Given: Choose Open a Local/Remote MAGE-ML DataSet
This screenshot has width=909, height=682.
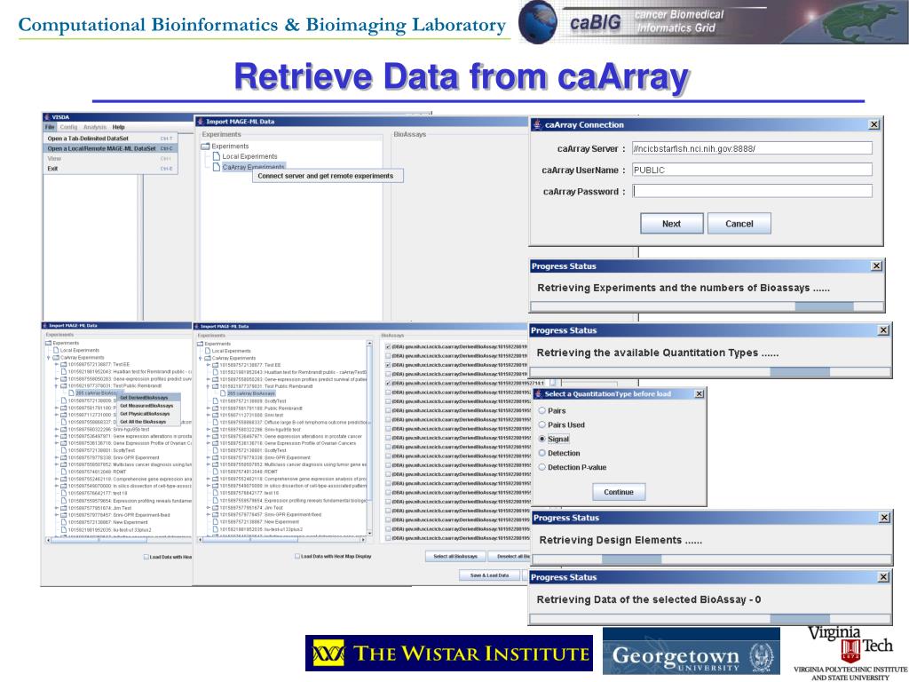Looking at the screenshot, I should click(x=110, y=148).
